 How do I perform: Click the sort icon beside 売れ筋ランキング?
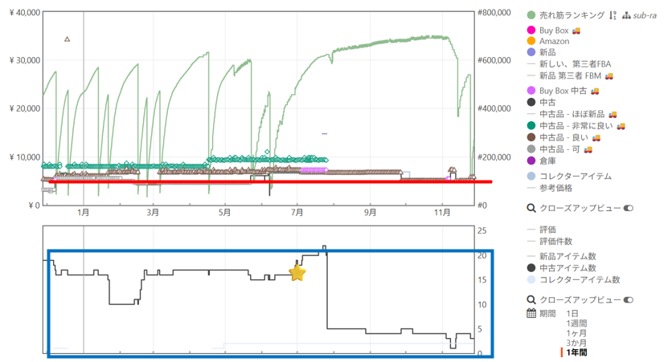[x=613, y=15]
